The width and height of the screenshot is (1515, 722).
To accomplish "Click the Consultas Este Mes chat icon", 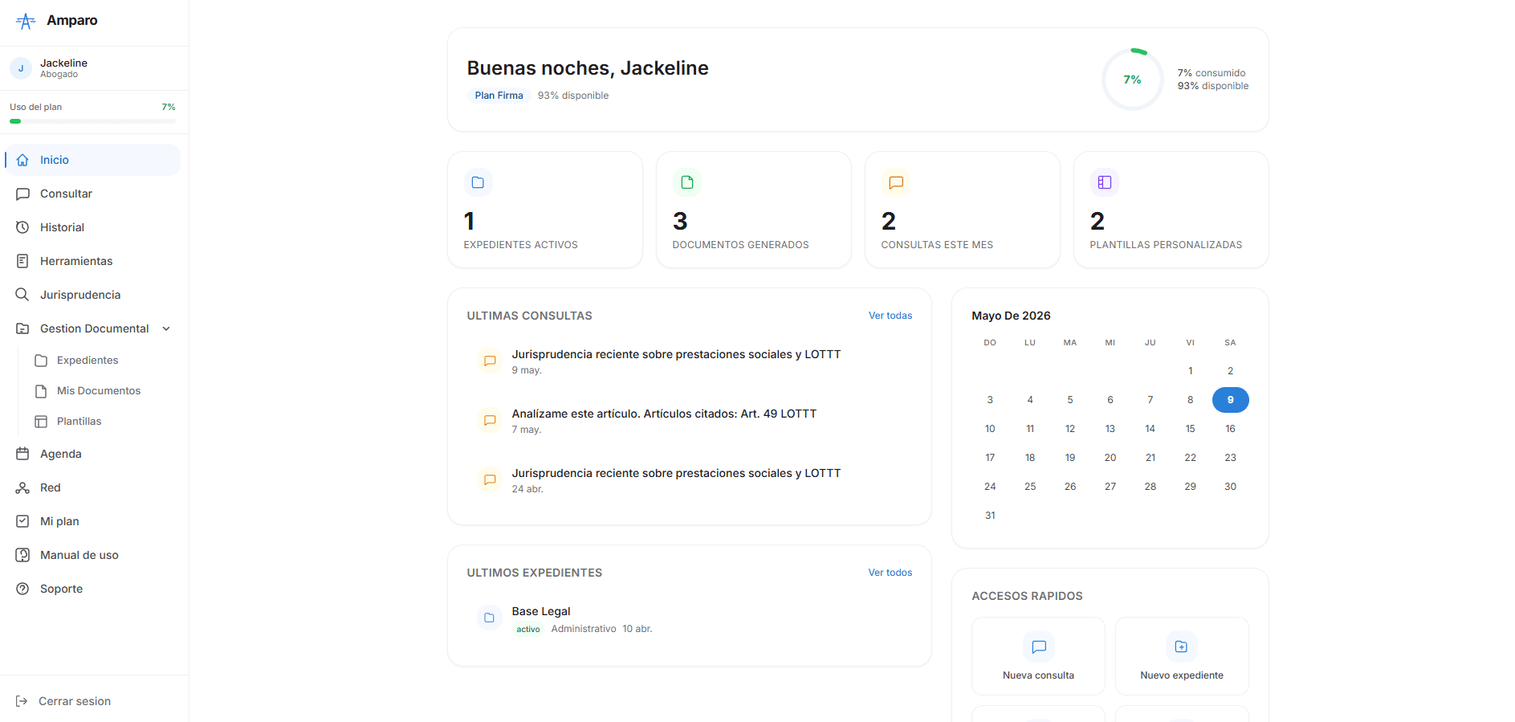I will (895, 182).
